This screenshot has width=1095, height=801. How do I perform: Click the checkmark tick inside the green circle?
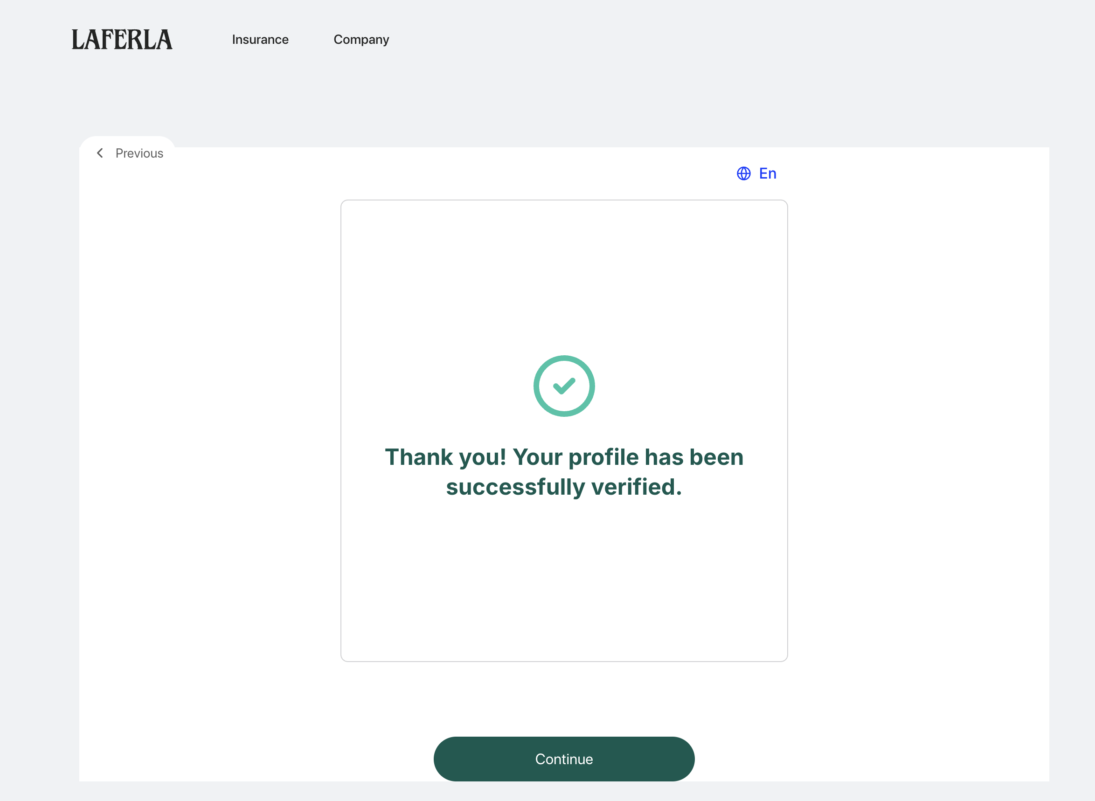(564, 386)
